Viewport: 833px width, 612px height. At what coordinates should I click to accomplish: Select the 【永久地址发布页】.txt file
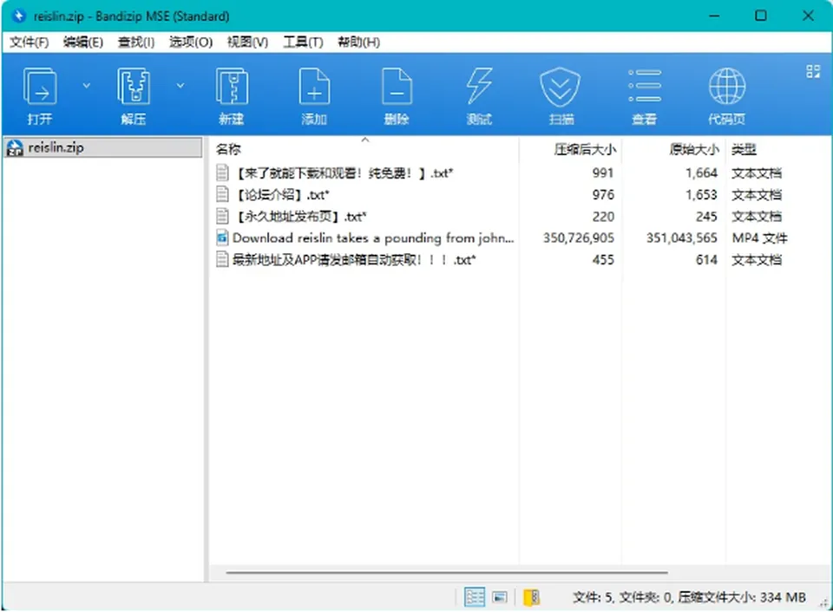[299, 216]
